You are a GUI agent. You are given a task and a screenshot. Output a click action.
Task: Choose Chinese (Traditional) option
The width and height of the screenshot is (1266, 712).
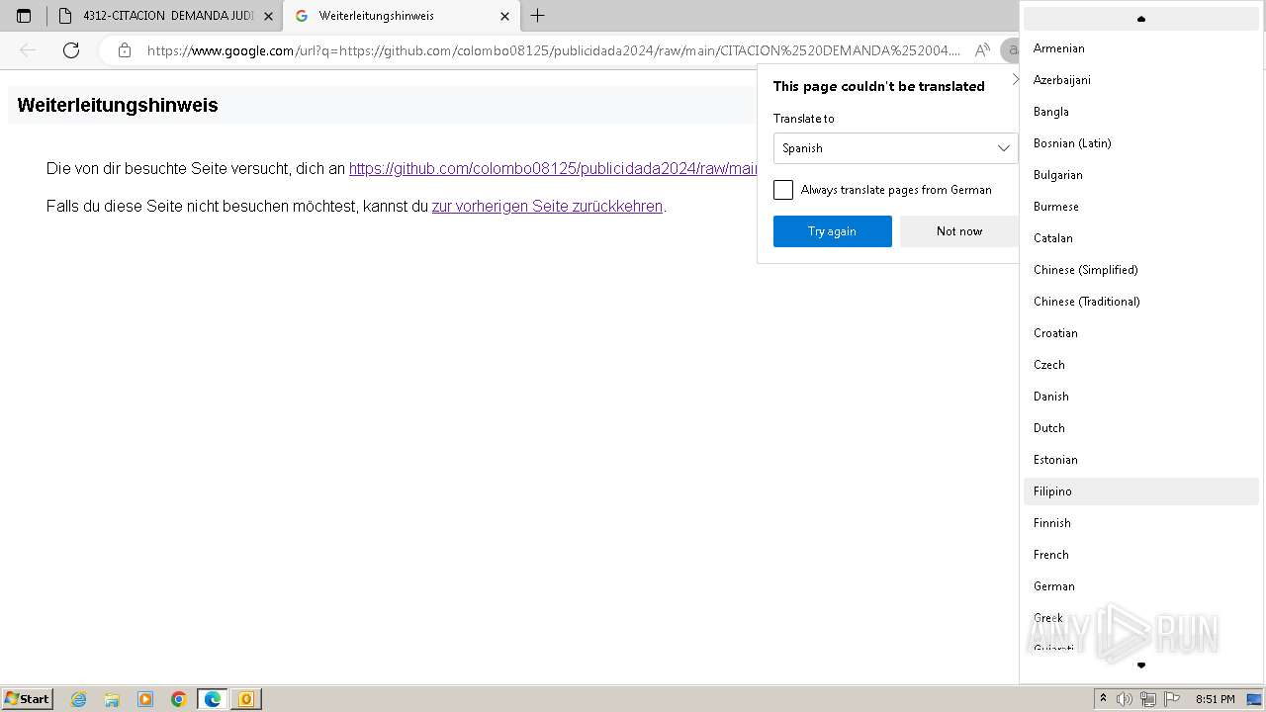pyautogui.click(x=1141, y=302)
